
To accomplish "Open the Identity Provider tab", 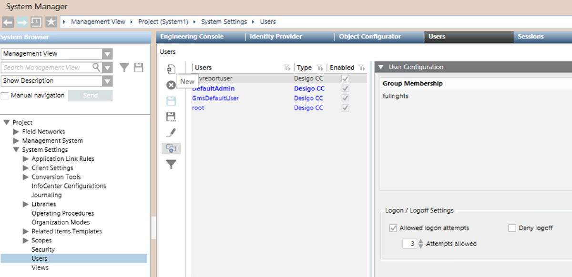I will (276, 37).
